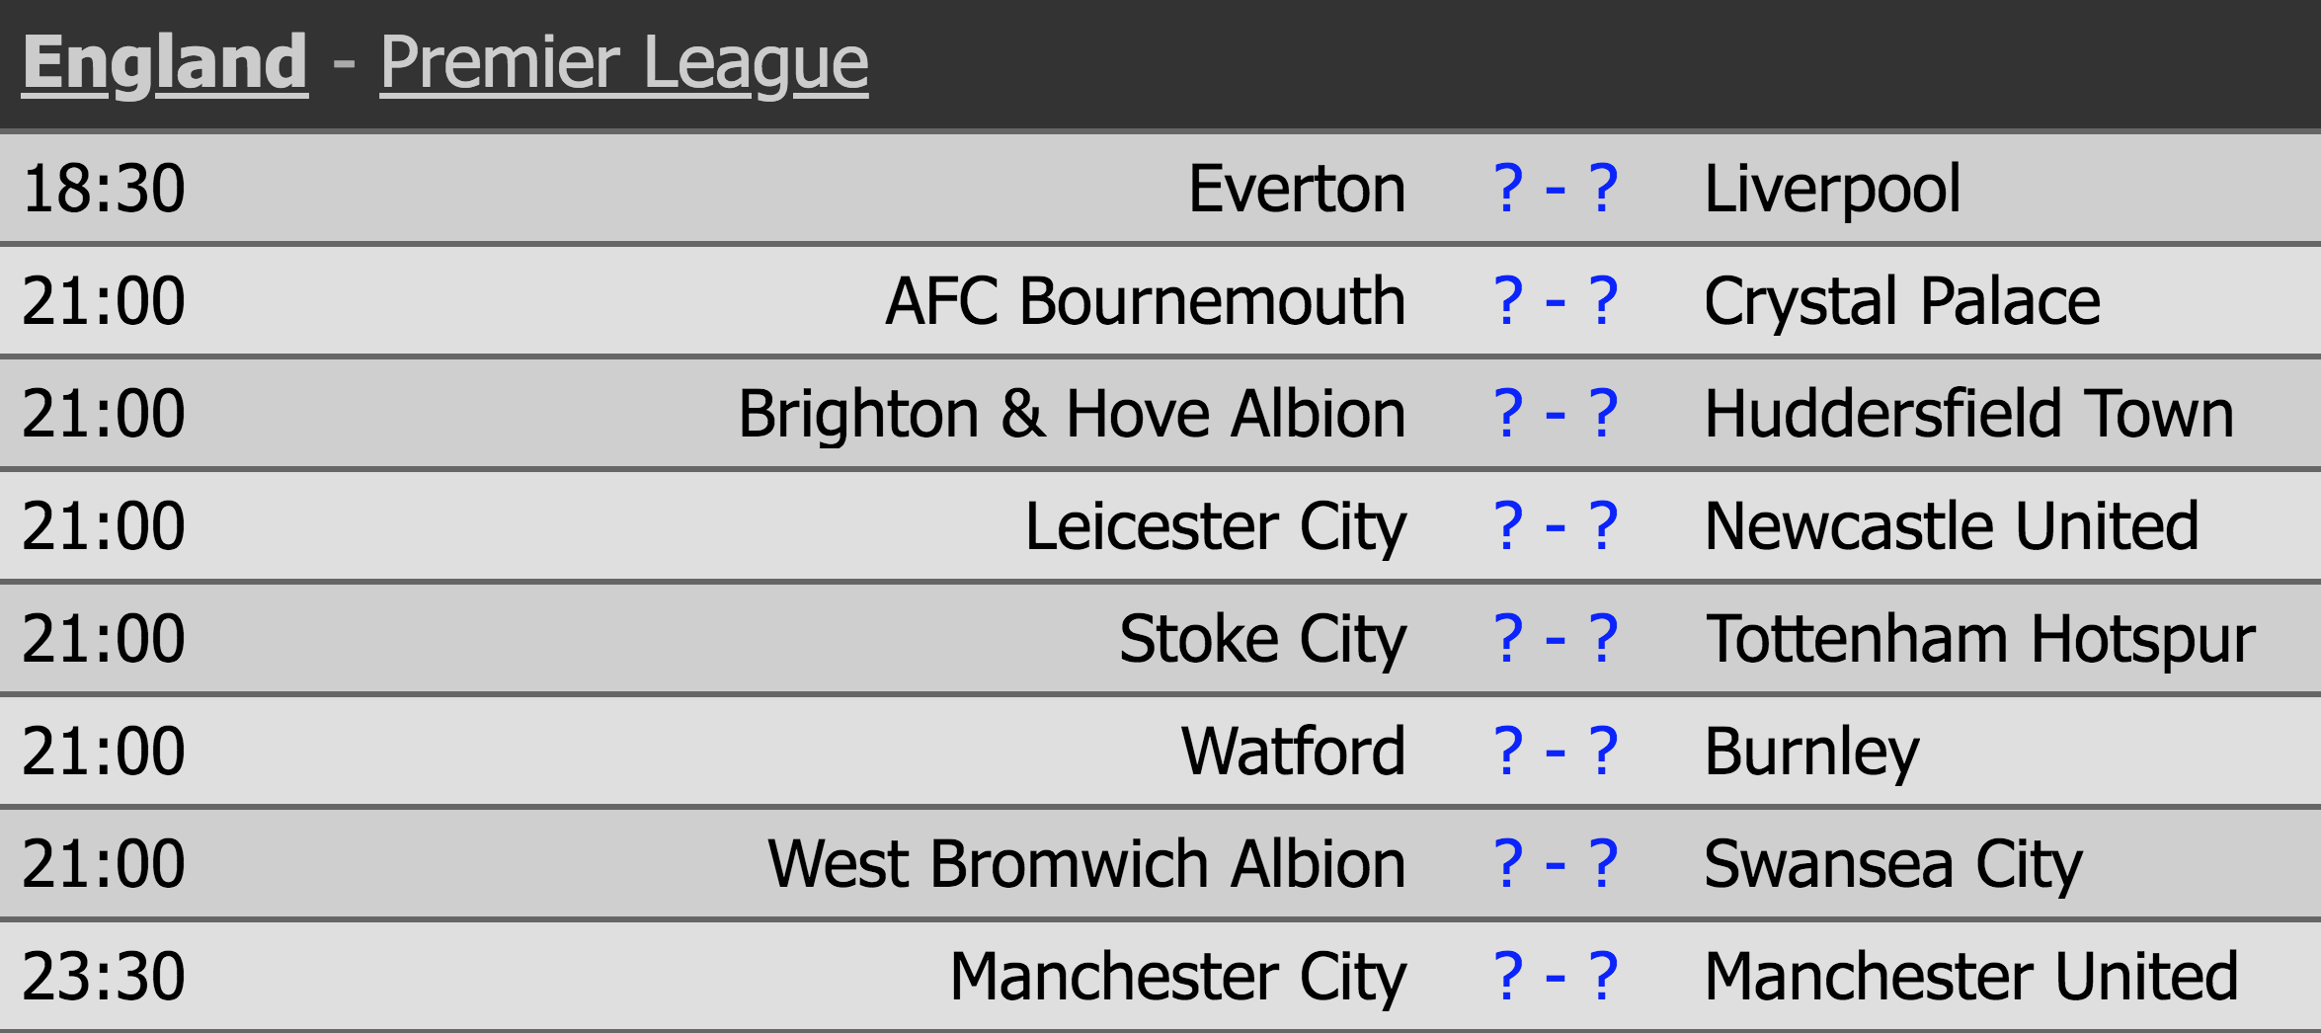Click the 23:30 kickoff time

click(104, 977)
